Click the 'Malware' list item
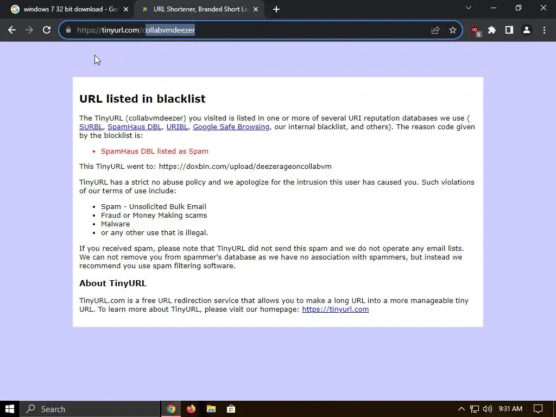Viewport: 556px width, 417px height. [115, 224]
